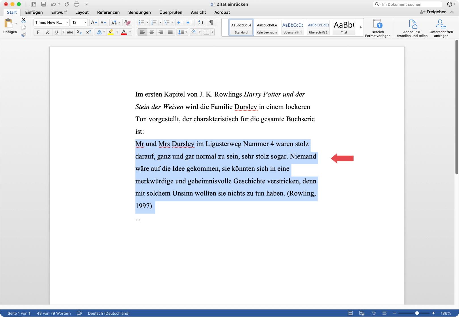Click the Save disk icon in the title bar
This screenshot has height=317, width=459.
coord(43,4)
